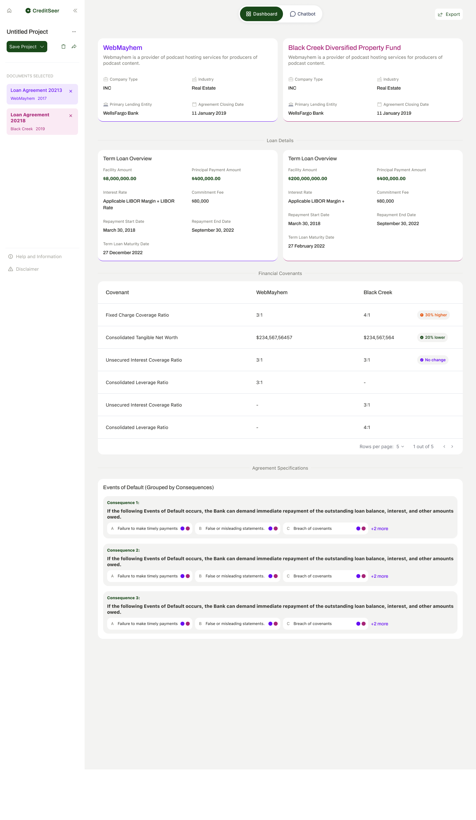The width and height of the screenshot is (476, 820).
Task: Go to previous covenants page
Action: pyautogui.click(x=444, y=447)
